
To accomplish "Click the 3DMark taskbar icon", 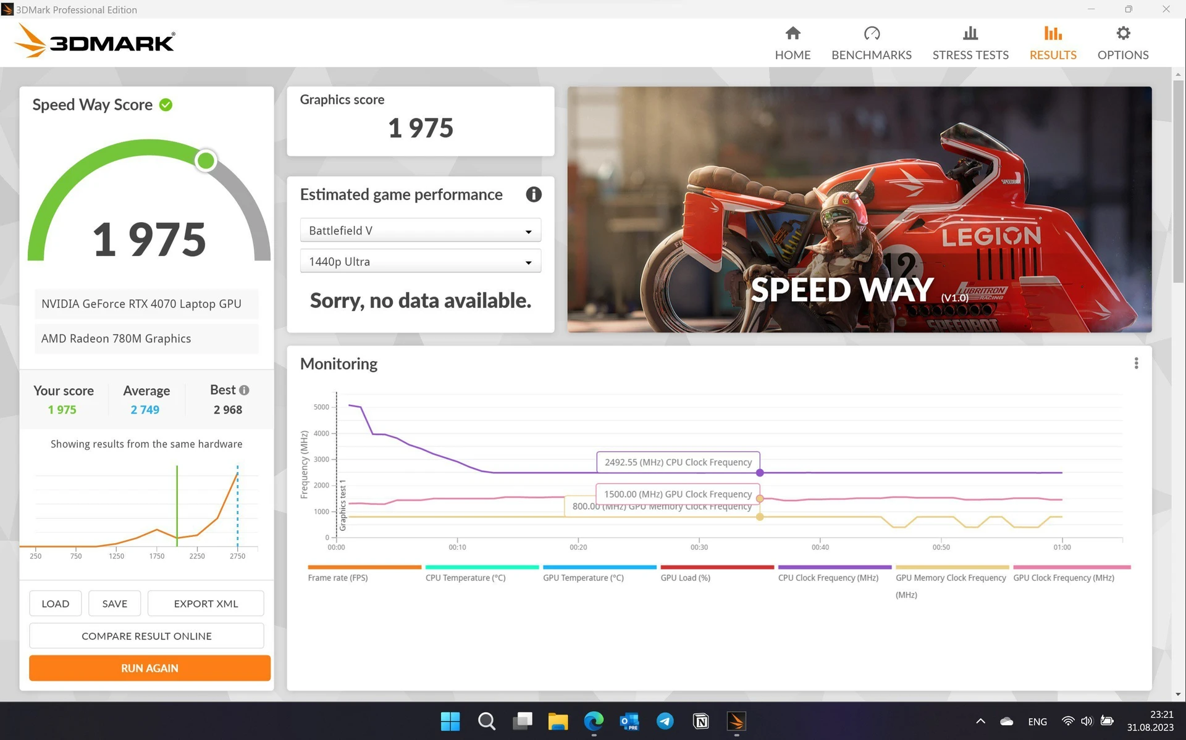I will tap(736, 721).
